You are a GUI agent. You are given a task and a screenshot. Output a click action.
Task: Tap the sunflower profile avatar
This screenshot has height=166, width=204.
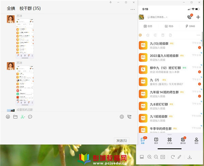(x=141, y=17)
